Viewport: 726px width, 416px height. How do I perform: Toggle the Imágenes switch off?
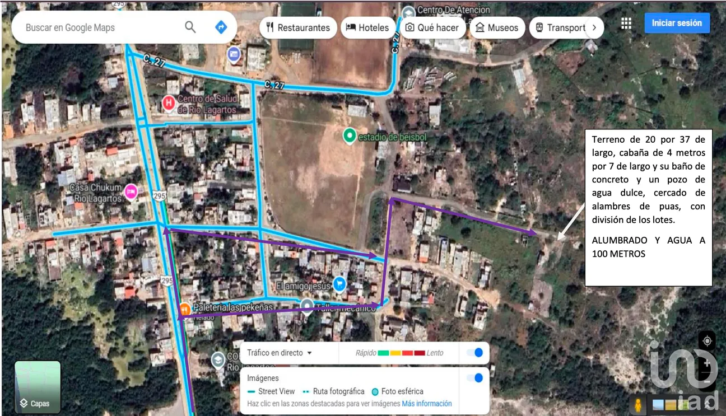474,378
